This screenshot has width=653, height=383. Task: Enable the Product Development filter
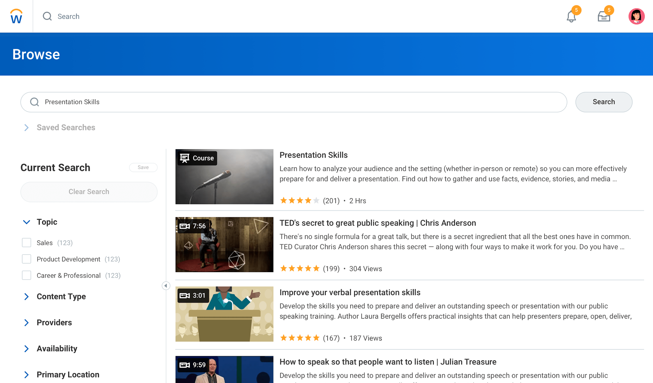26,259
